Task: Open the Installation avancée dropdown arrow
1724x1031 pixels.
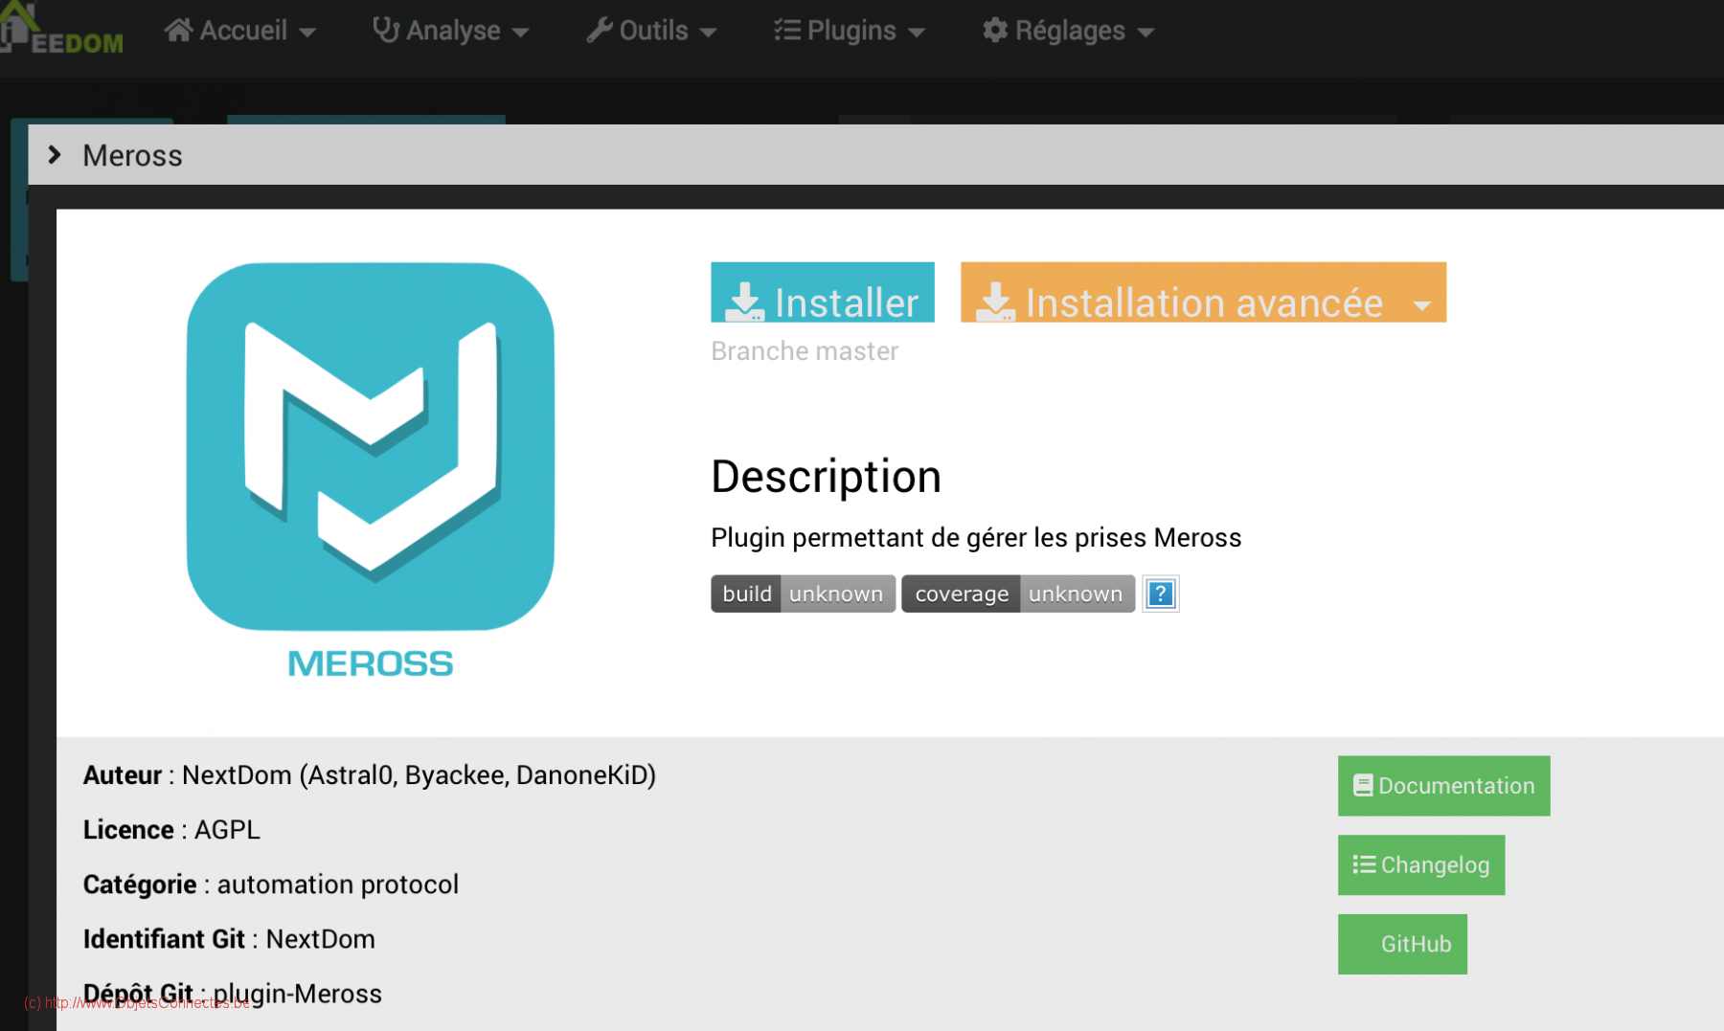Action: (x=1422, y=305)
